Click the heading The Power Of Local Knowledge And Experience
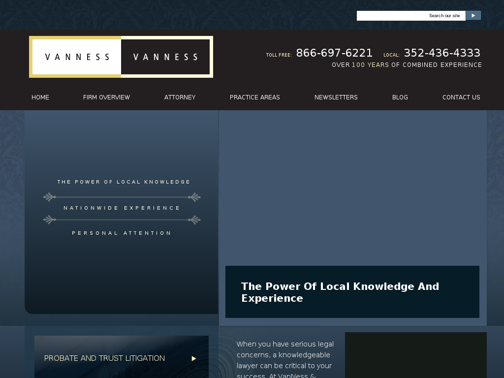The image size is (504, 378). [340, 292]
